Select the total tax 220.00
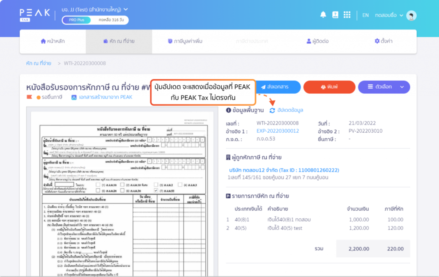 (395, 249)
